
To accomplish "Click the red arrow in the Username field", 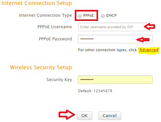I will 149,27.
